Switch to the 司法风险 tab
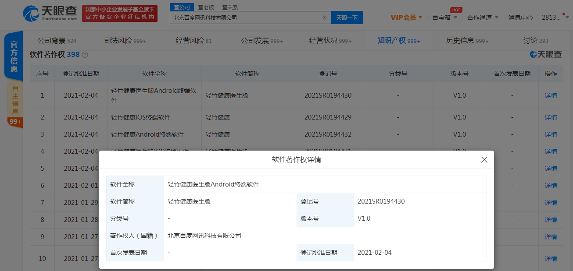573x271 pixels. 125,41
